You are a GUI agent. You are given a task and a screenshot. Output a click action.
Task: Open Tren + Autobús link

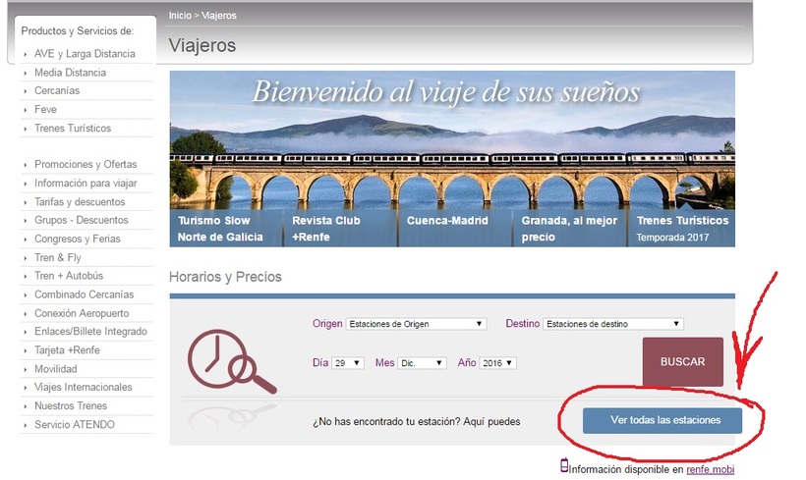click(x=69, y=276)
